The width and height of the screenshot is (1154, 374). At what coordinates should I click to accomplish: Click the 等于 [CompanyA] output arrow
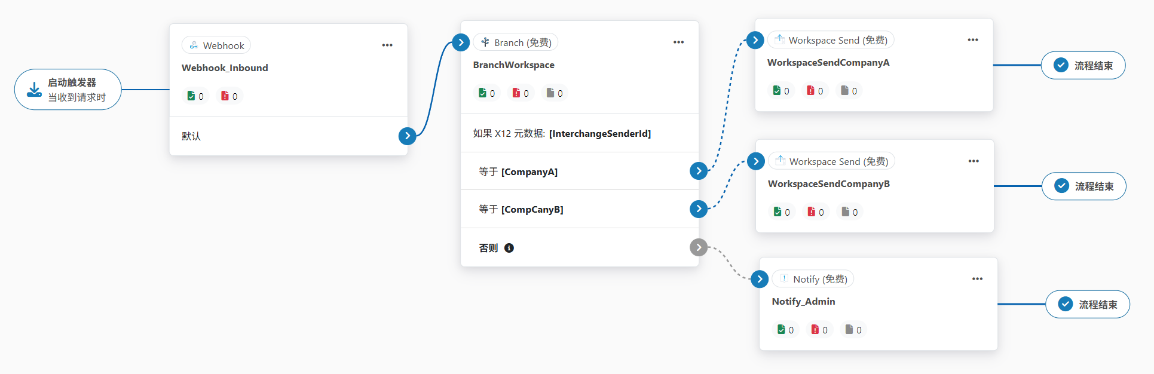pyautogui.click(x=698, y=171)
